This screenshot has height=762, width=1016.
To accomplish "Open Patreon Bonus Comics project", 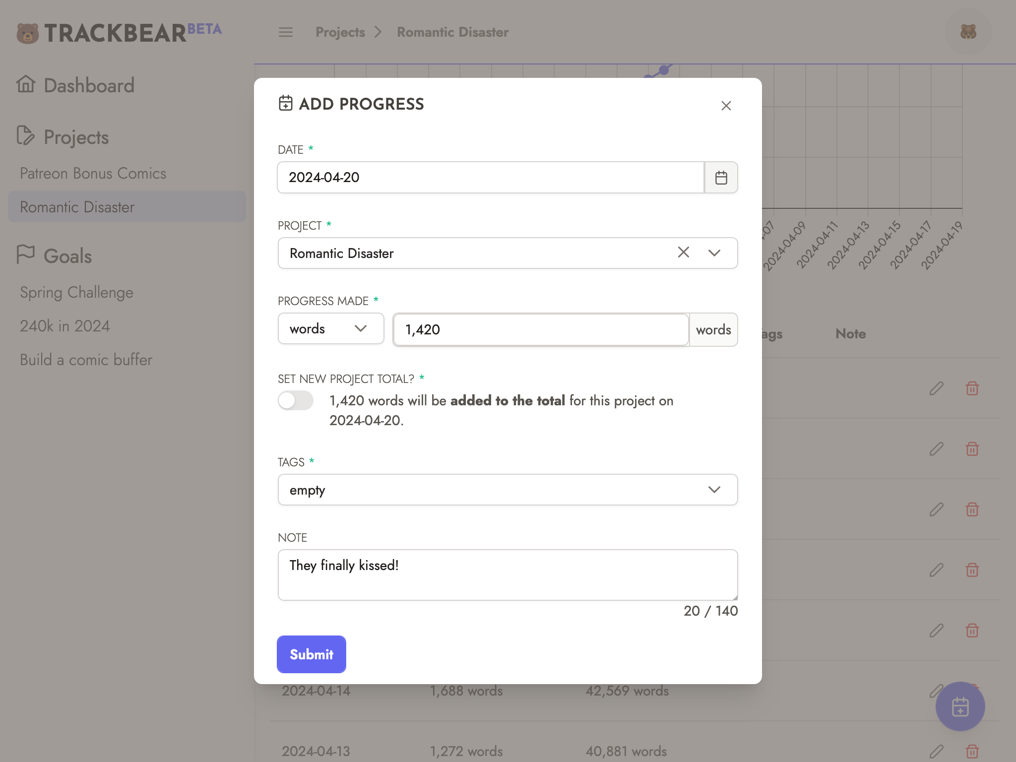I will 93,174.
